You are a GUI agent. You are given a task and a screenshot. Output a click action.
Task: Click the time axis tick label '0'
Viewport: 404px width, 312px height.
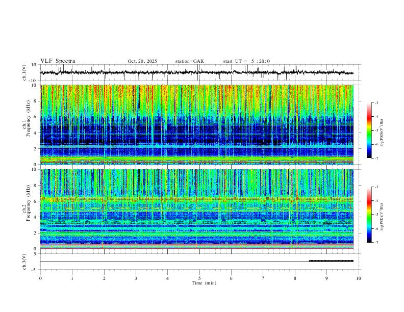40,278
